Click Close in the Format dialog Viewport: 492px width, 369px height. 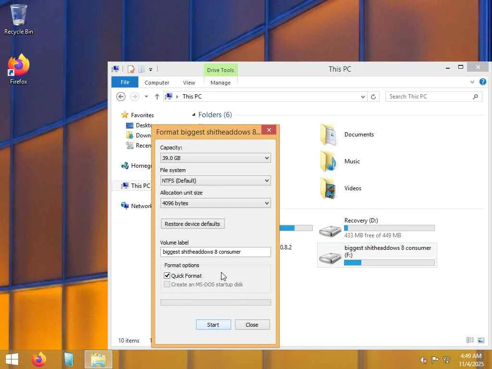pyautogui.click(x=252, y=325)
